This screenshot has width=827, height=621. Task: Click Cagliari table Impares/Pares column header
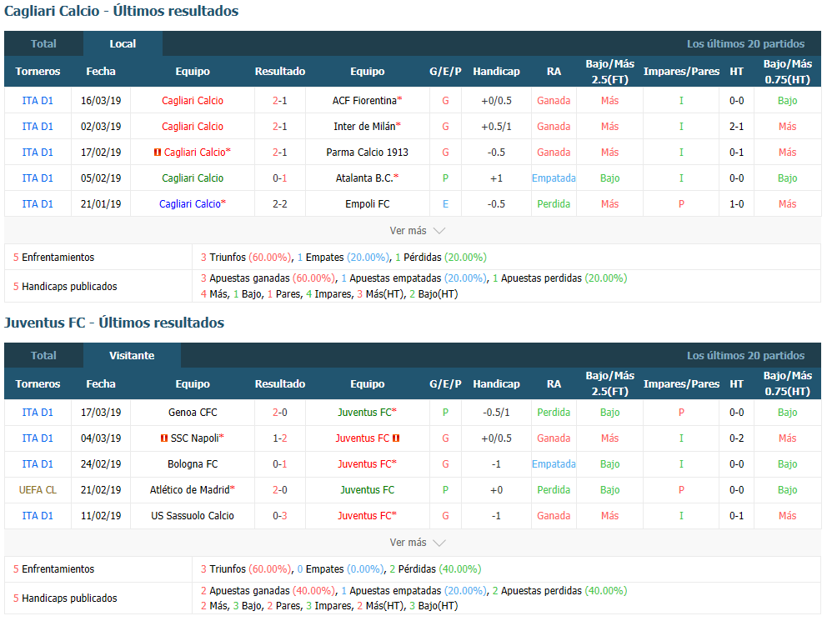click(681, 71)
